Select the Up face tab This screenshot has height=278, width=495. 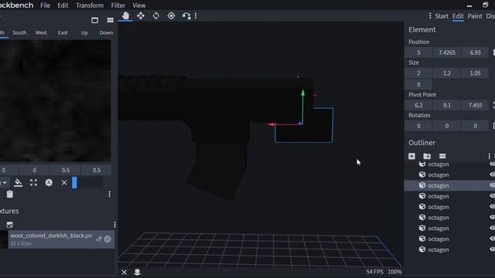click(84, 32)
